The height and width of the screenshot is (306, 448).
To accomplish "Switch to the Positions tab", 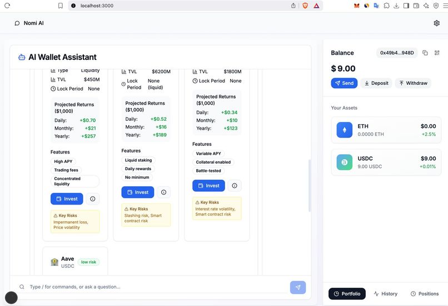I will [x=425, y=294].
